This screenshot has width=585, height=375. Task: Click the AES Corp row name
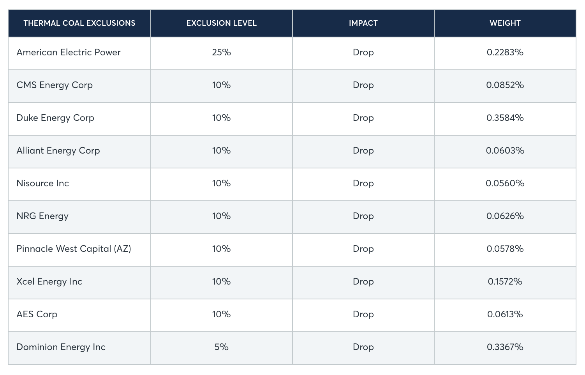tap(37, 315)
